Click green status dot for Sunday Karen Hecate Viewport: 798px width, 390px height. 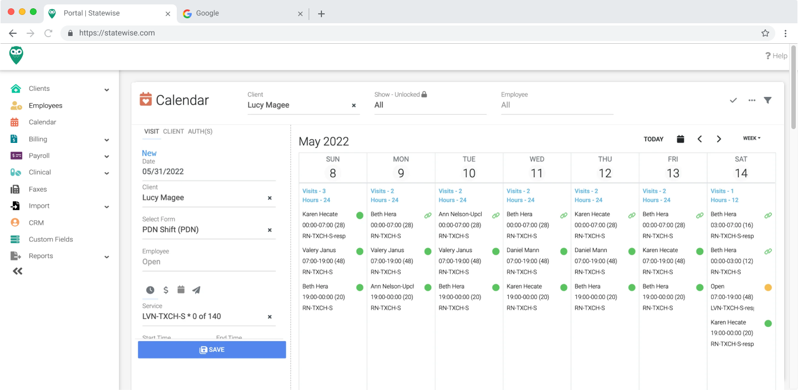pos(360,215)
